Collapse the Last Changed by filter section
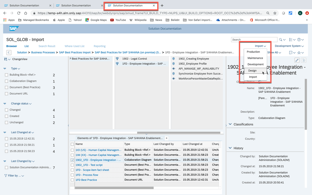The width and height of the screenshot is (312, 195). [x=5, y=161]
